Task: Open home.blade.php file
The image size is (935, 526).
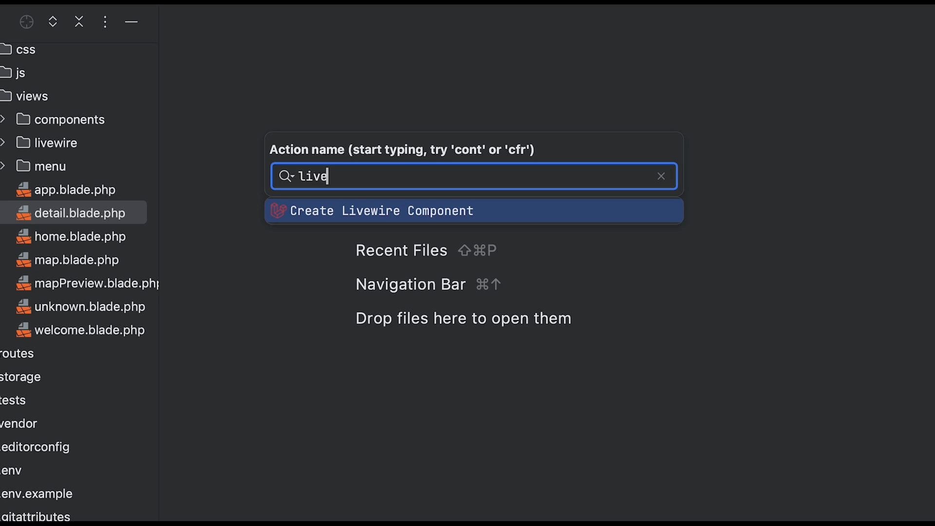Action: tap(80, 236)
